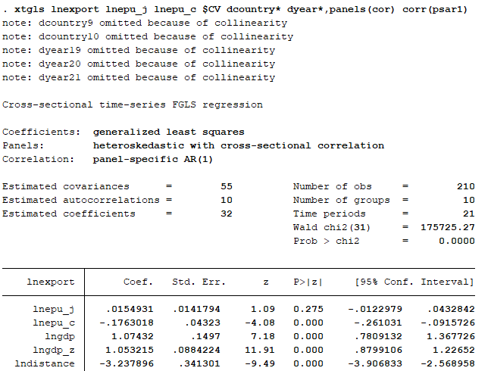Click the Estimated covariances value 55
Viewport: 491px width, 371px height.
pyautogui.click(x=226, y=186)
